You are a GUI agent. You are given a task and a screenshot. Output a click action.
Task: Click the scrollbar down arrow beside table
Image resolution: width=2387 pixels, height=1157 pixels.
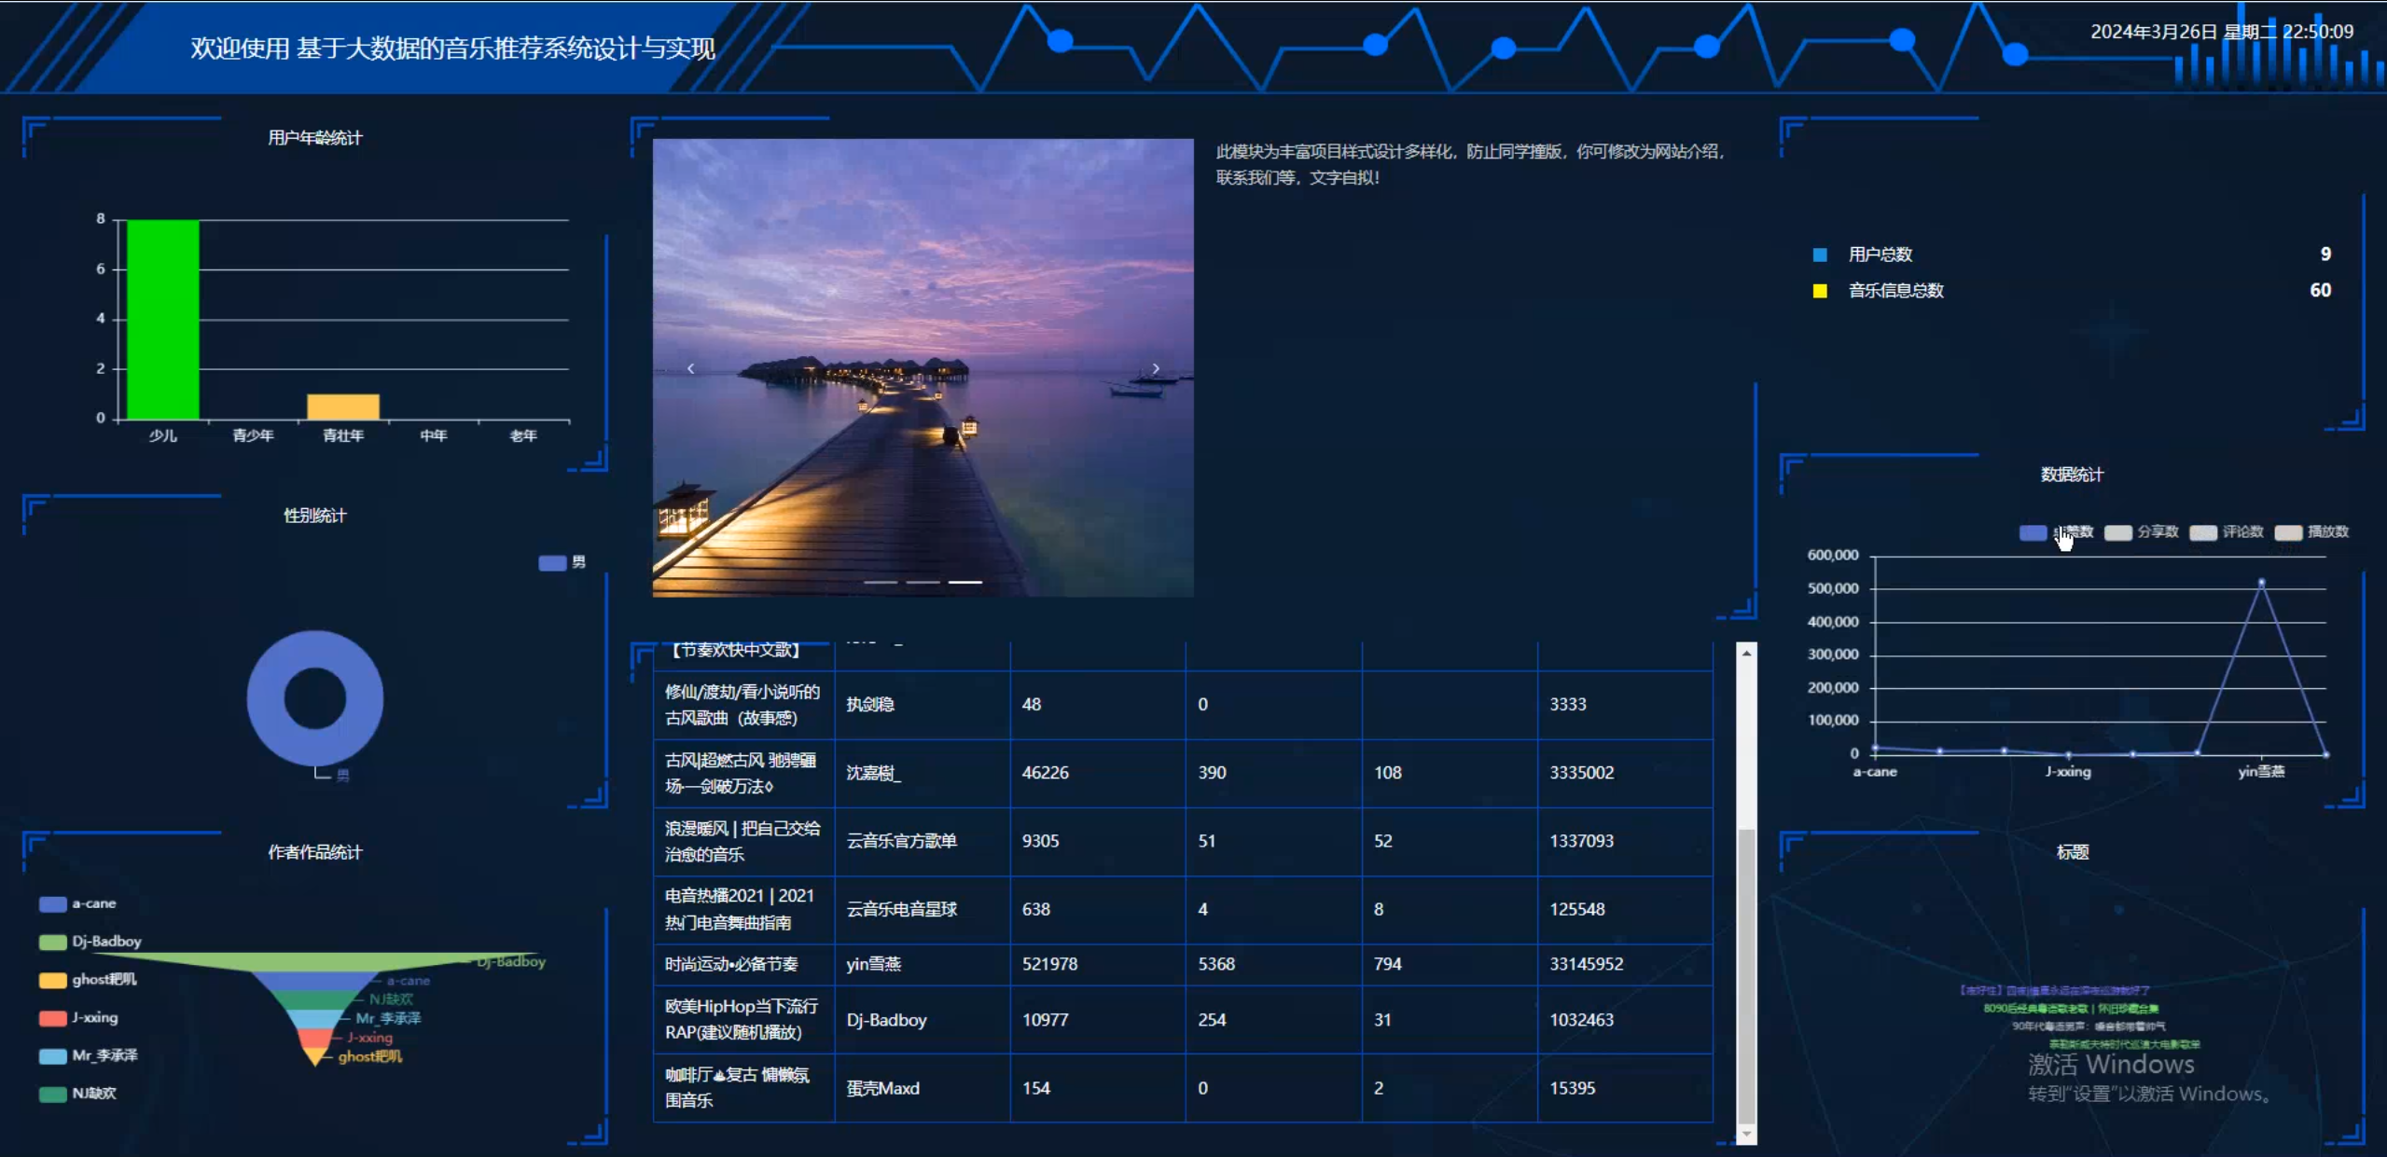point(1746,1134)
